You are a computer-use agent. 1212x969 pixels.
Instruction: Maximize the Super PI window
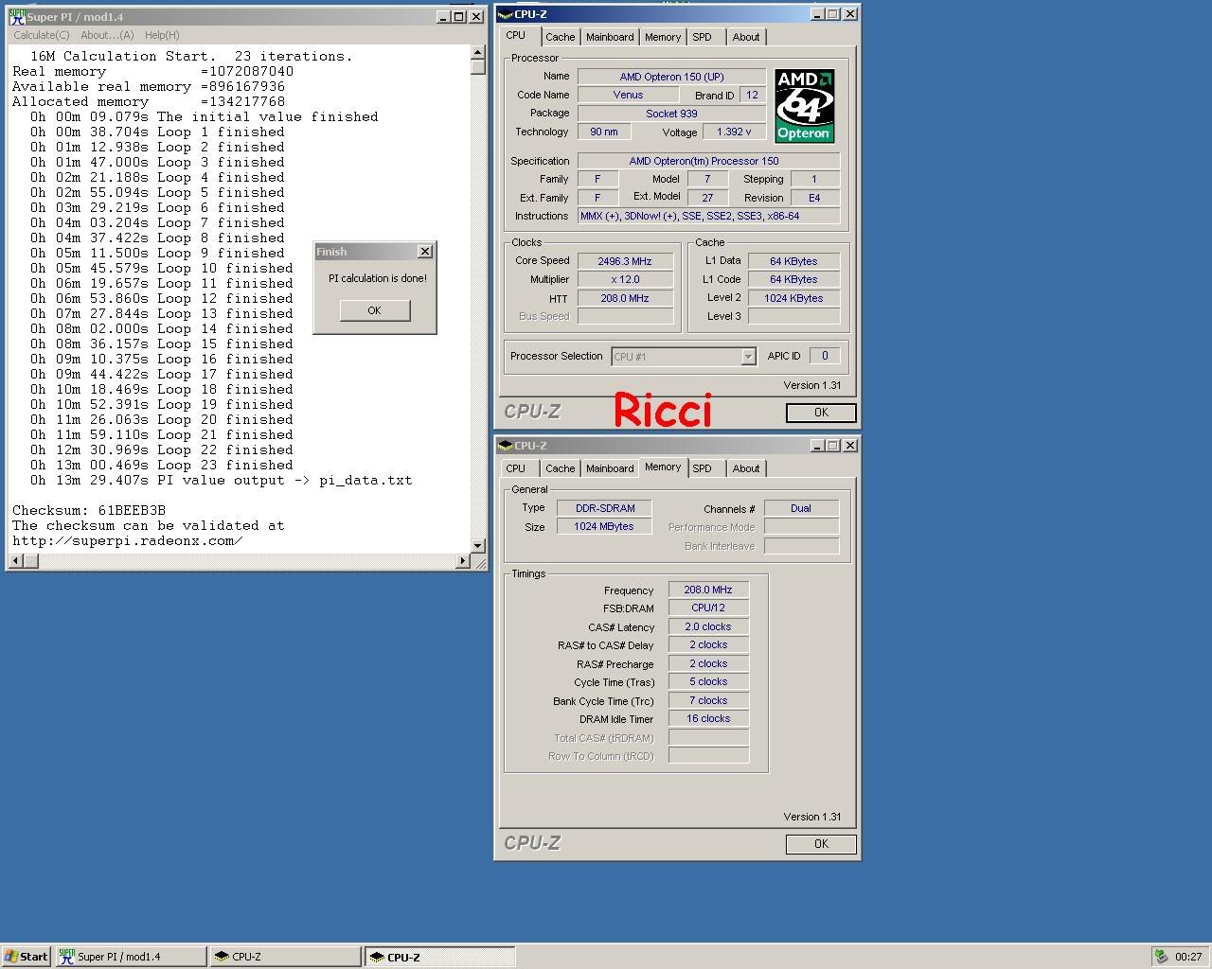click(458, 17)
